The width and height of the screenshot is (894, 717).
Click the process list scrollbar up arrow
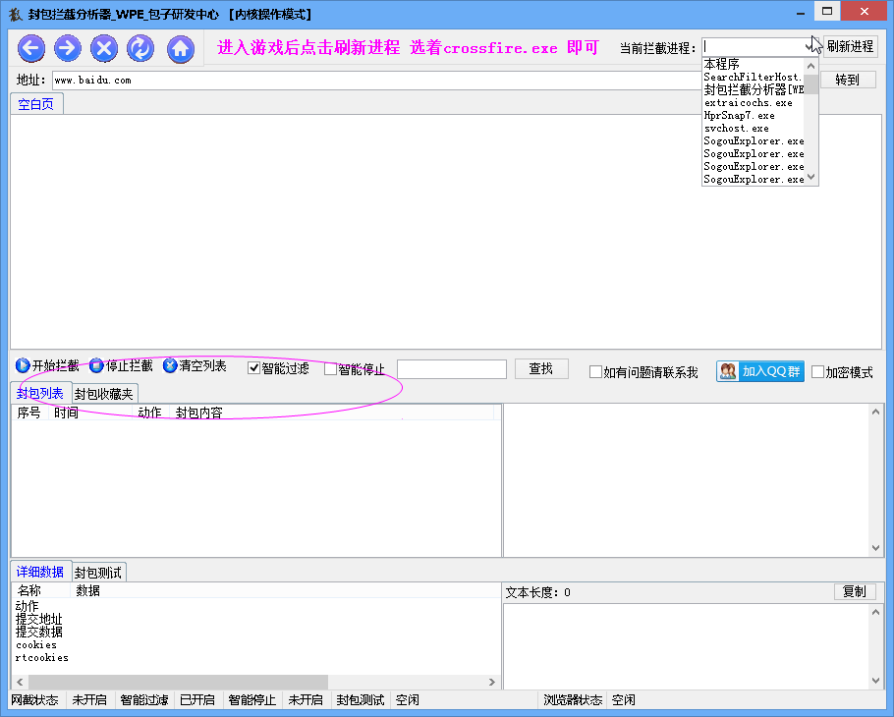(810, 66)
